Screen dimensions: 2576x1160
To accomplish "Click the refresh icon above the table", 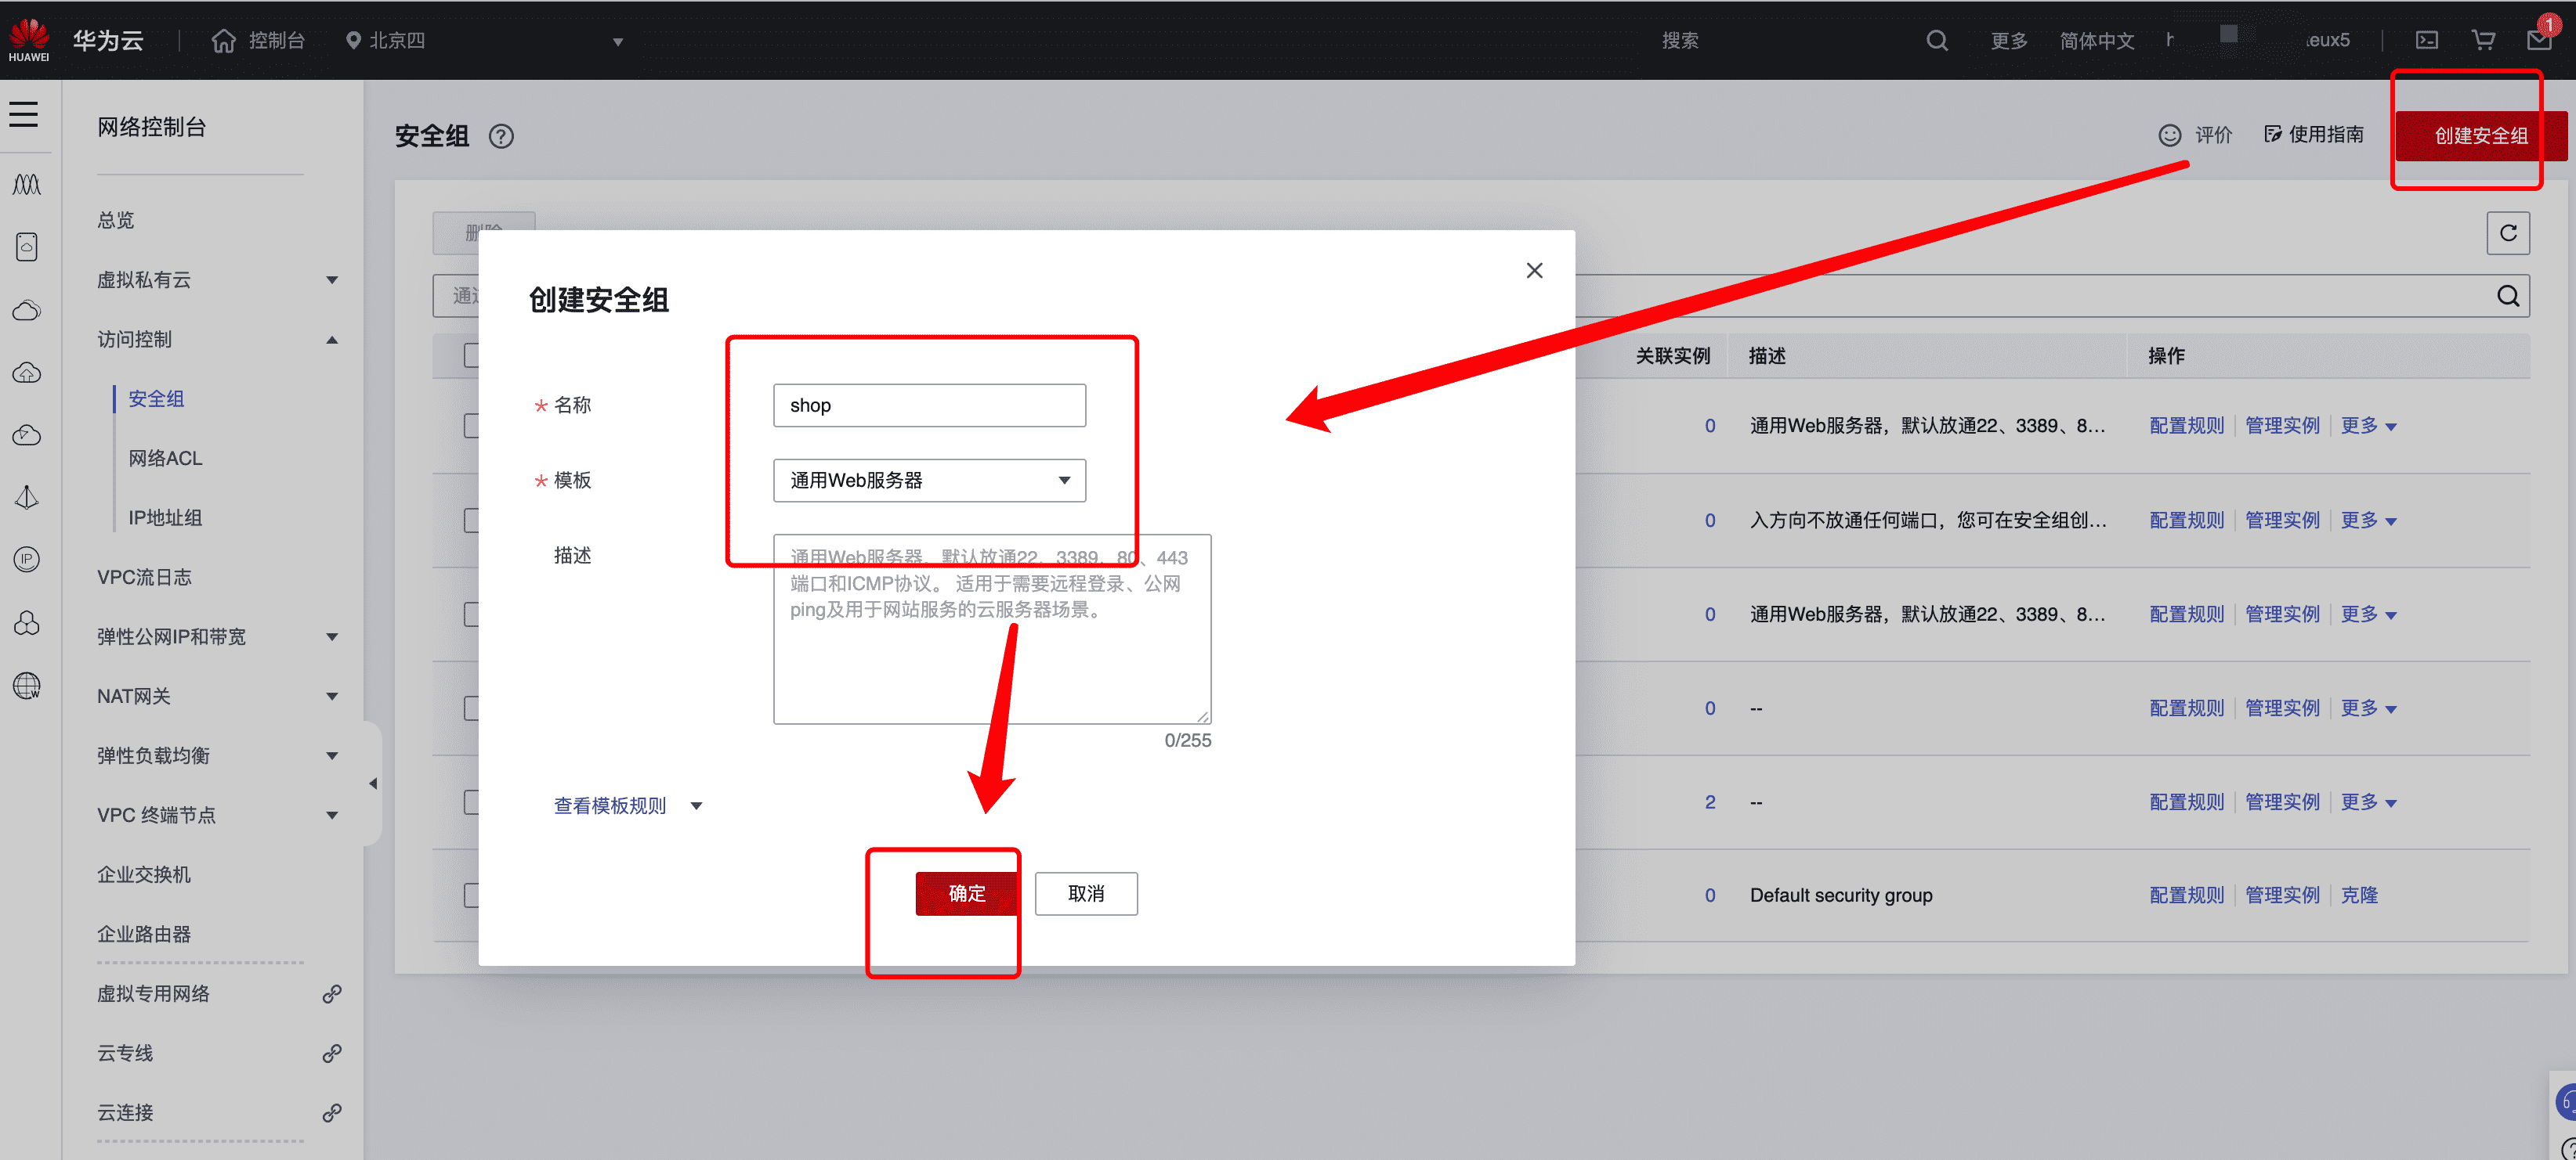I will pyautogui.click(x=2508, y=232).
